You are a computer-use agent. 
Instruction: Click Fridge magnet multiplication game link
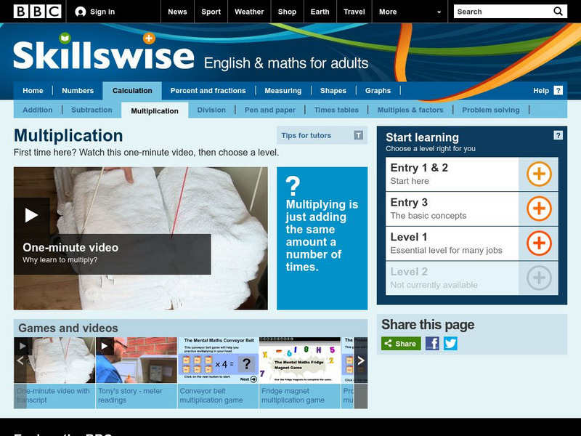point(293,395)
